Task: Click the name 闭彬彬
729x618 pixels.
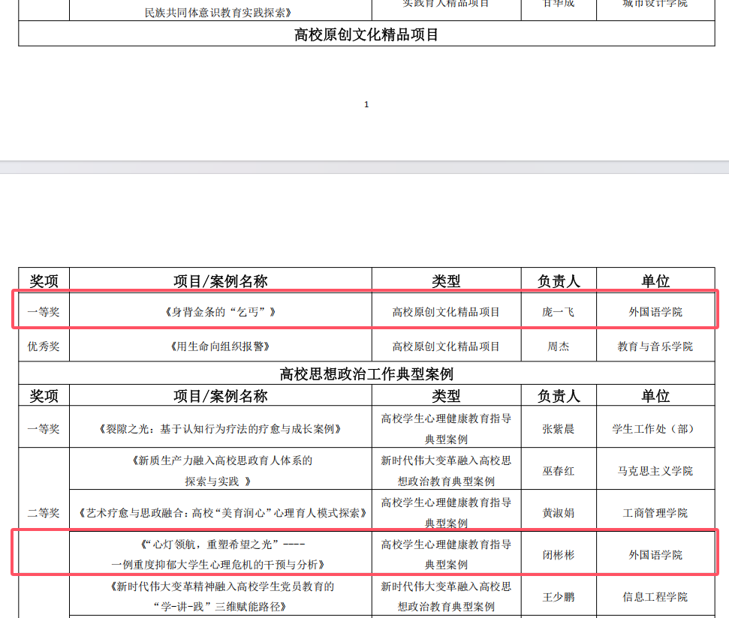Action: pyautogui.click(x=558, y=555)
